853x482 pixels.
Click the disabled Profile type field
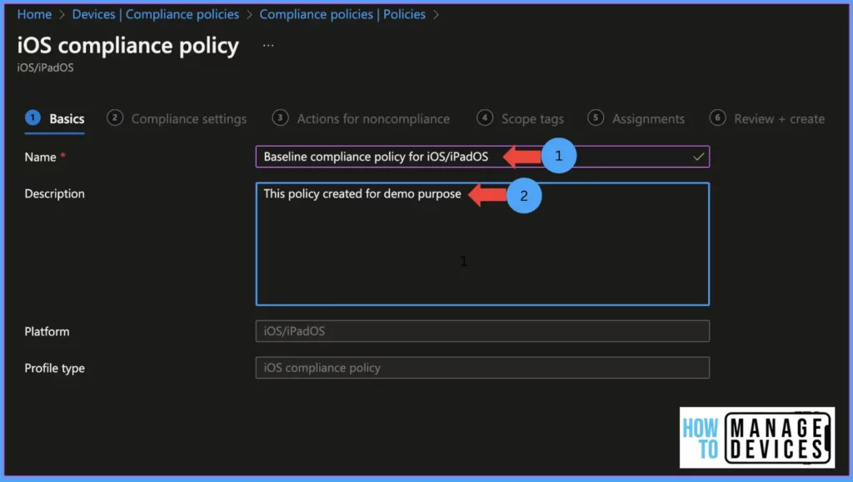coord(482,368)
